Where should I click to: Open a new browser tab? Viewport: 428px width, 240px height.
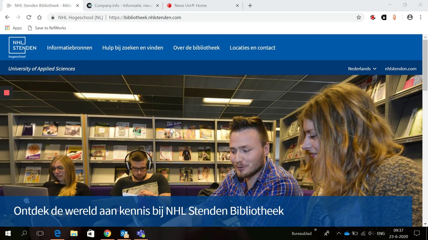[x=250, y=5]
